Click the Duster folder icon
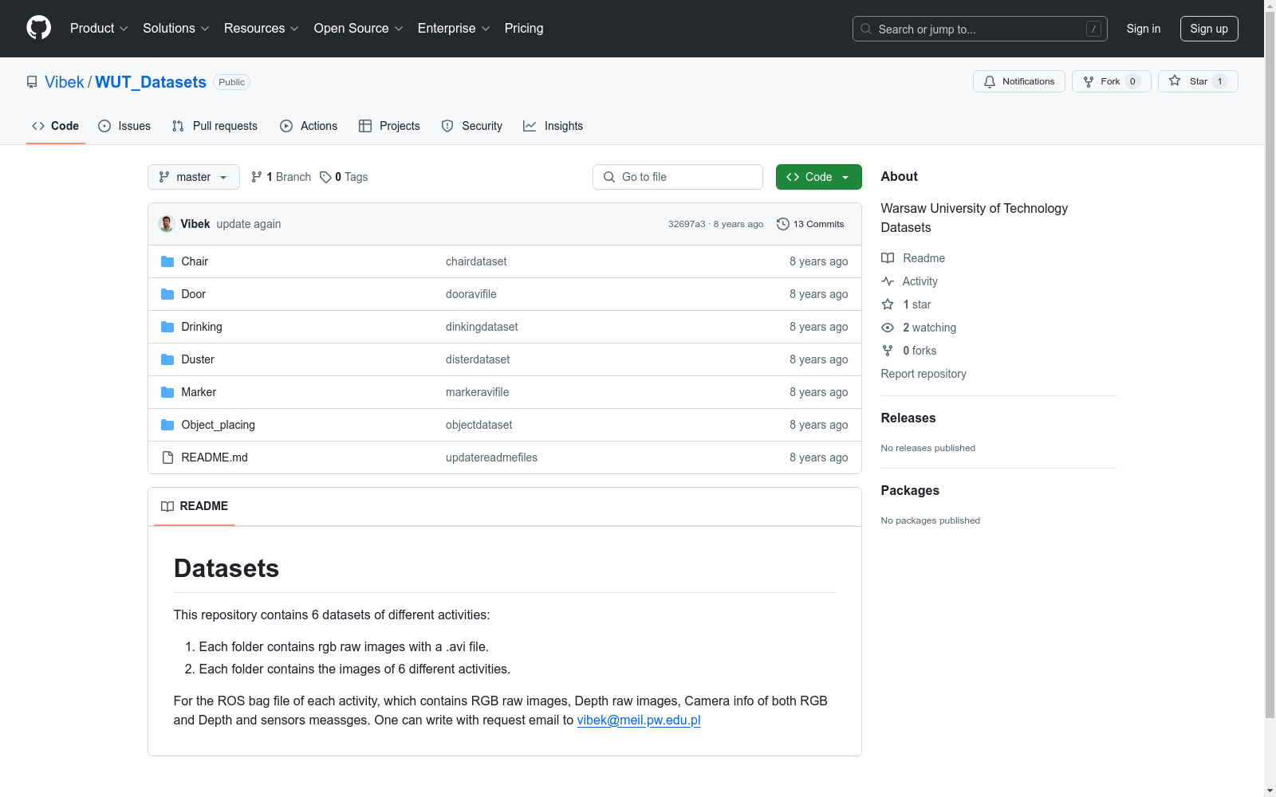 pyautogui.click(x=167, y=359)
